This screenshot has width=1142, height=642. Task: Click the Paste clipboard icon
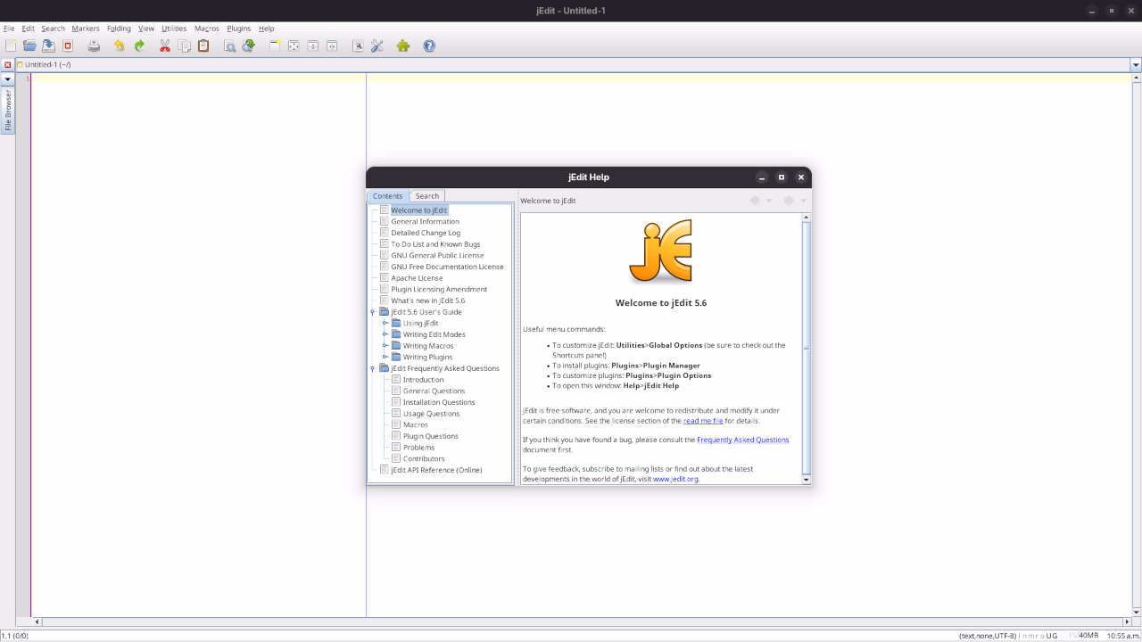203,45
